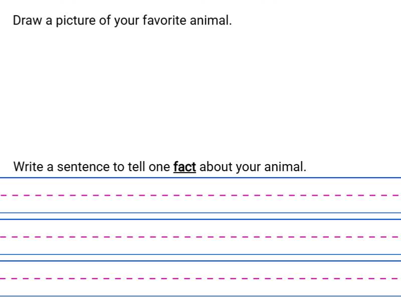Click the word "tell" in the second instruction
The height and width of the screenshot is (301, 401).
[x=137, y=167]
